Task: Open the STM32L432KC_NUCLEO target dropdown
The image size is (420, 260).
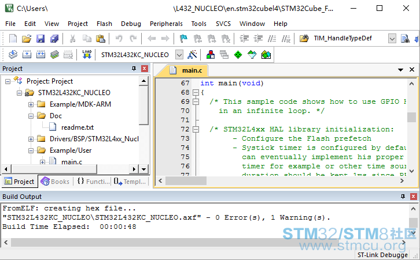Action: [179, 55]
